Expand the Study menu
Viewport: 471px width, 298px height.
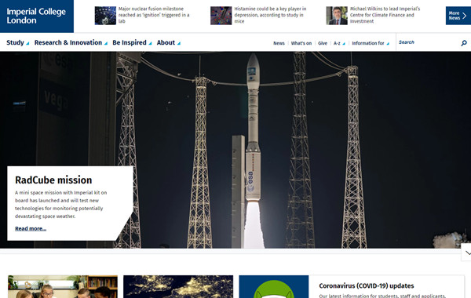point(18,42)
